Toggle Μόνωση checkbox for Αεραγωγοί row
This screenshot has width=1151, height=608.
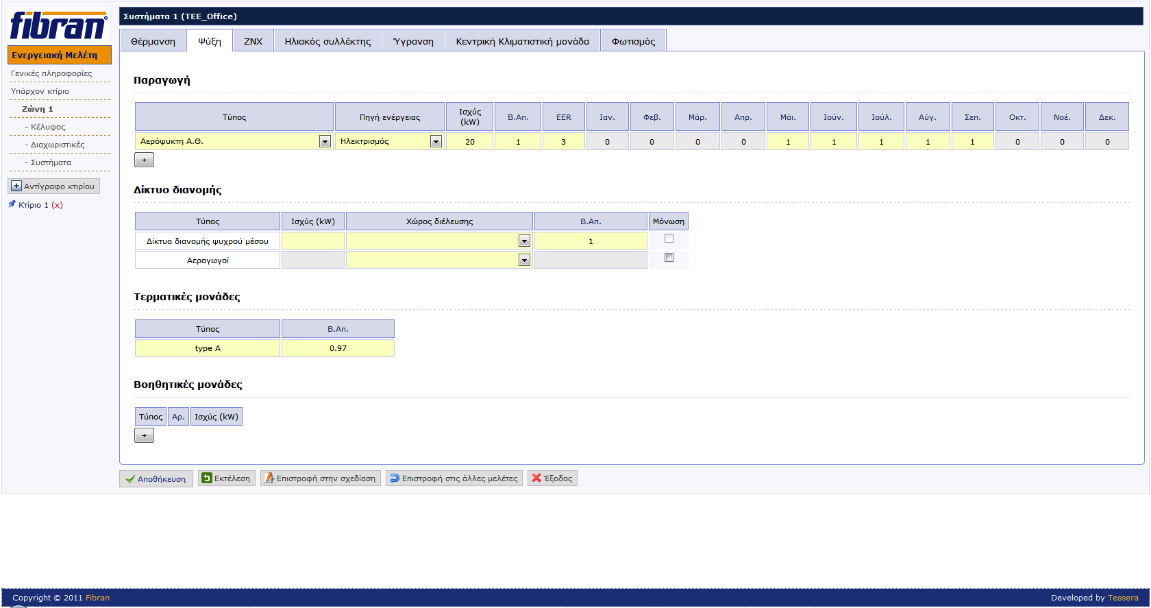tap(669, 258)
